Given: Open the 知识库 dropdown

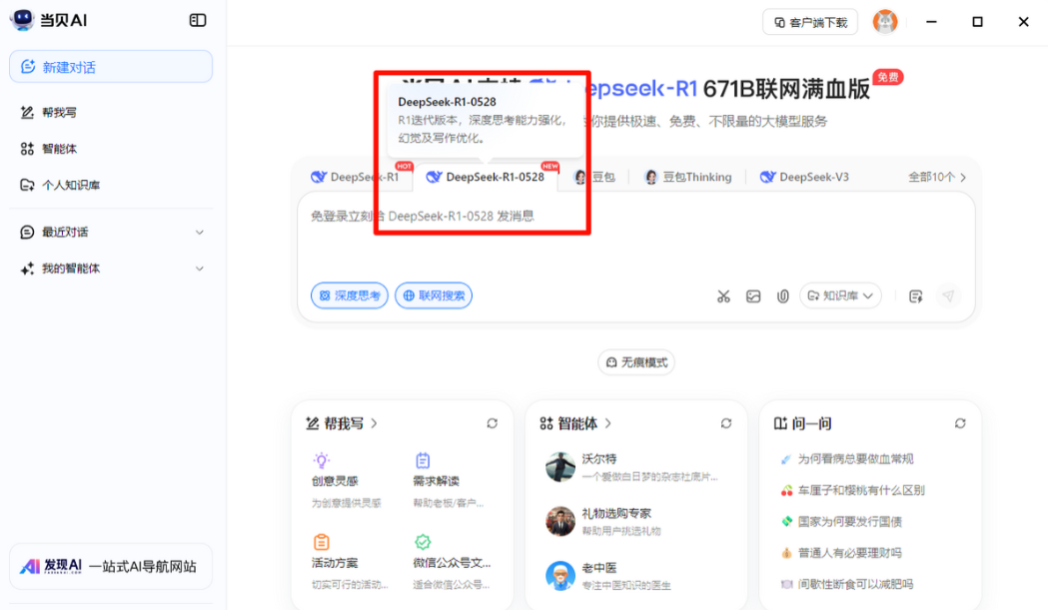Looking at the screenshot, I should [840, 296].
